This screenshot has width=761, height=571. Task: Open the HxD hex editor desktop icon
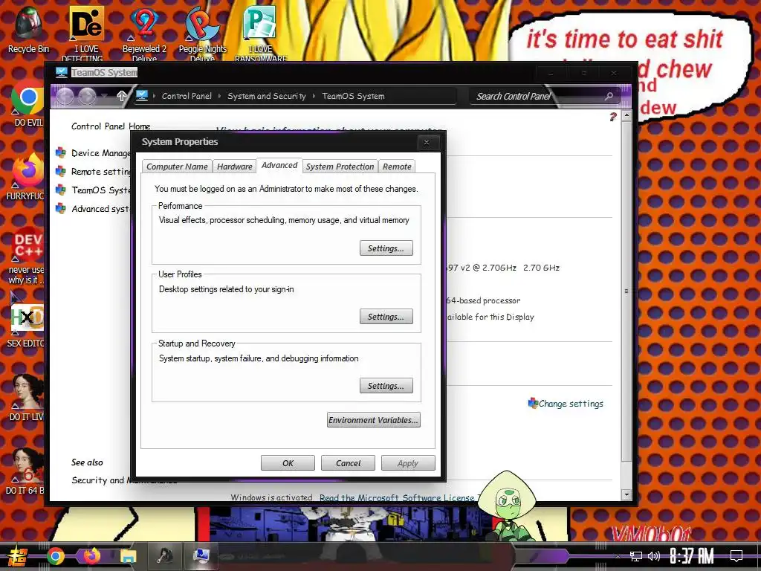27,324
